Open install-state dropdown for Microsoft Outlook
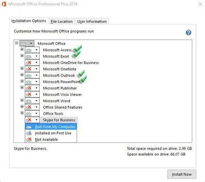This screenshot has width=205, height=182. (32, 75)
